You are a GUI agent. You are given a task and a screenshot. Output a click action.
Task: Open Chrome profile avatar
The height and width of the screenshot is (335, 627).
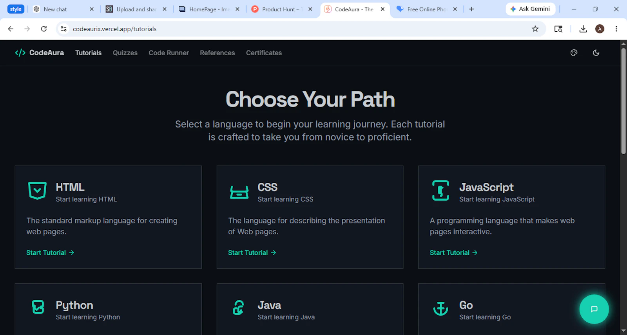(x=600, y=29)
